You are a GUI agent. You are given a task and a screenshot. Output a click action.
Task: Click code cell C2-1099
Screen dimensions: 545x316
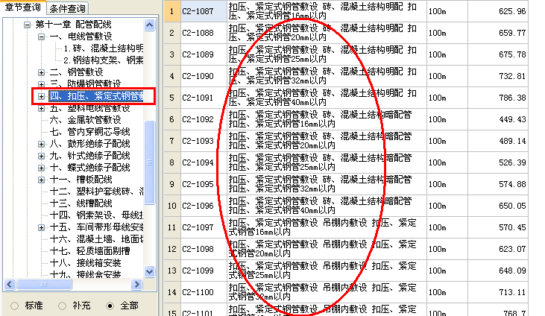tap(204, 271)
